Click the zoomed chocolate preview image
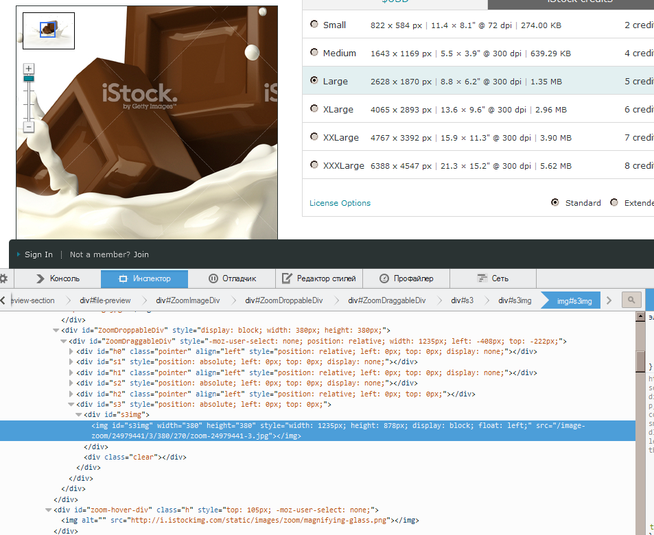 pos(147,123)
